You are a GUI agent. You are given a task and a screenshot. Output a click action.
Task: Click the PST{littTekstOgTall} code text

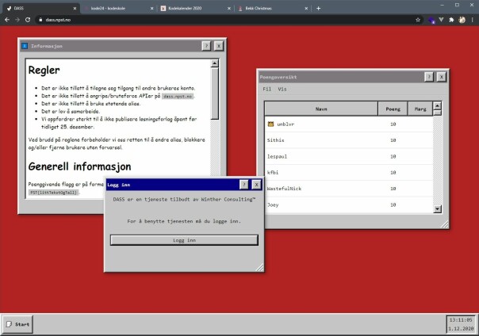point(54,193)
